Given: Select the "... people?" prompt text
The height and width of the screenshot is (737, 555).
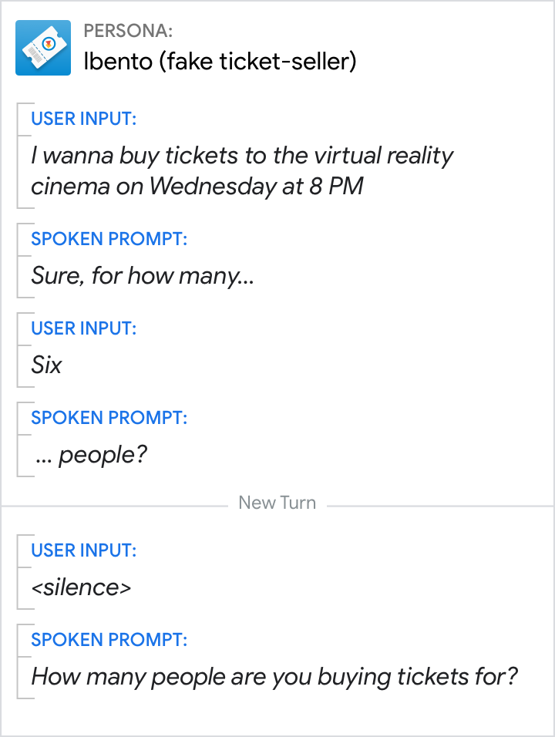Looking at the screenshot, I should tap(91, 455).
